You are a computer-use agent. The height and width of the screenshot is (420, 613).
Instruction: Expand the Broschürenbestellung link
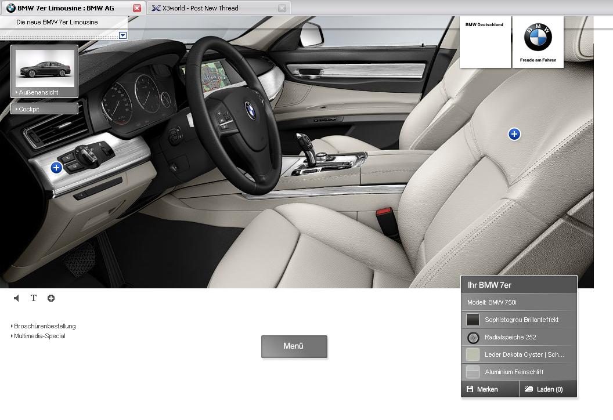pos(44,326)
